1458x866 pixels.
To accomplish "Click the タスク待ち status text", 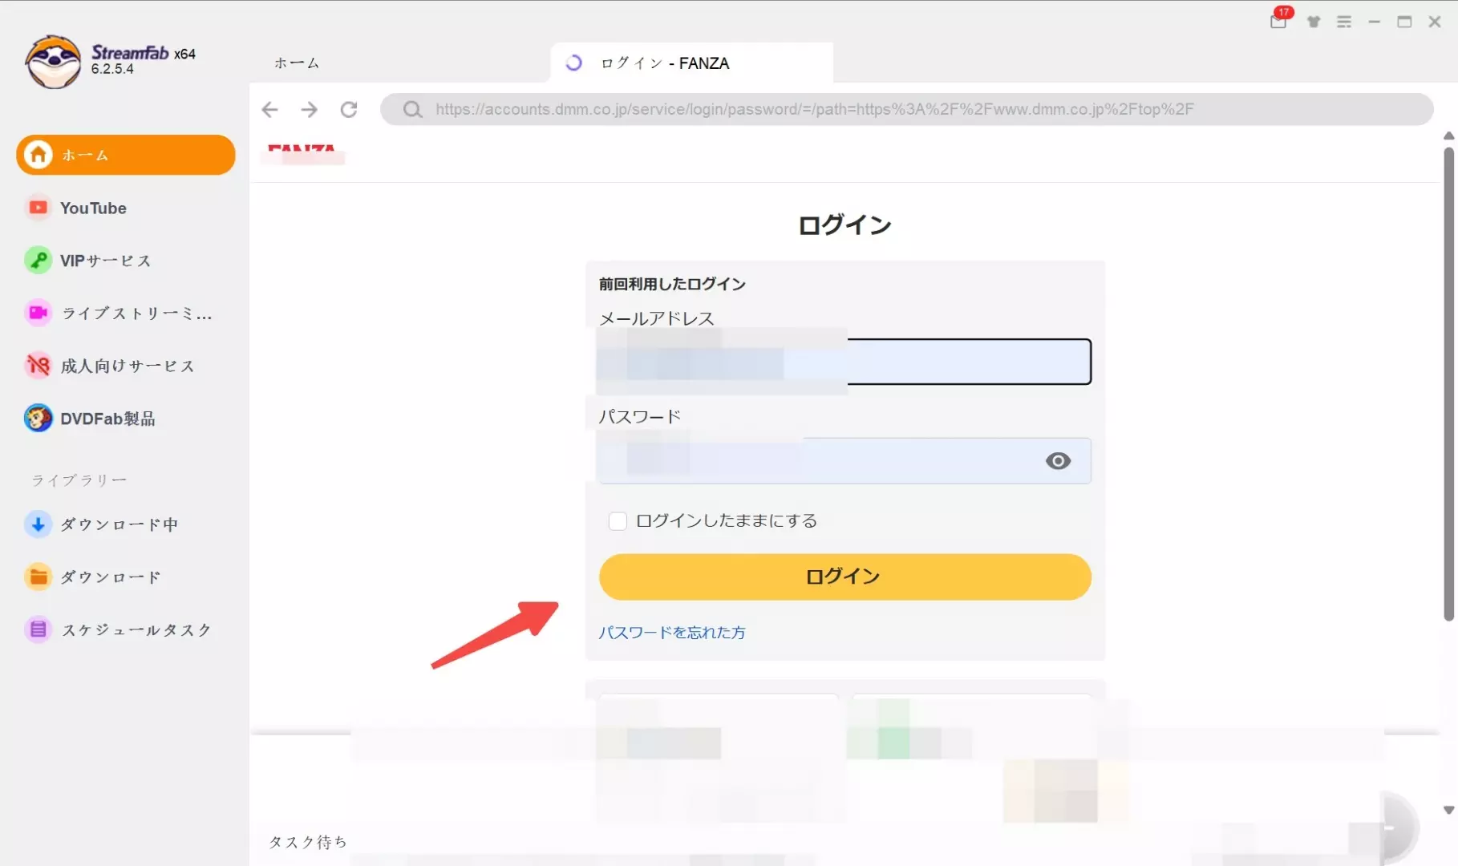I will click(307, 842).
